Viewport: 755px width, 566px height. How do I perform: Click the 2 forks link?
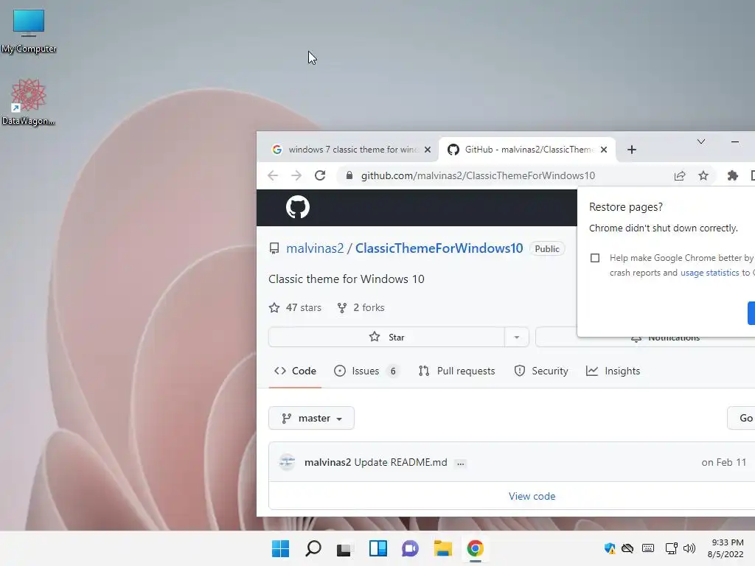point(361,307)
